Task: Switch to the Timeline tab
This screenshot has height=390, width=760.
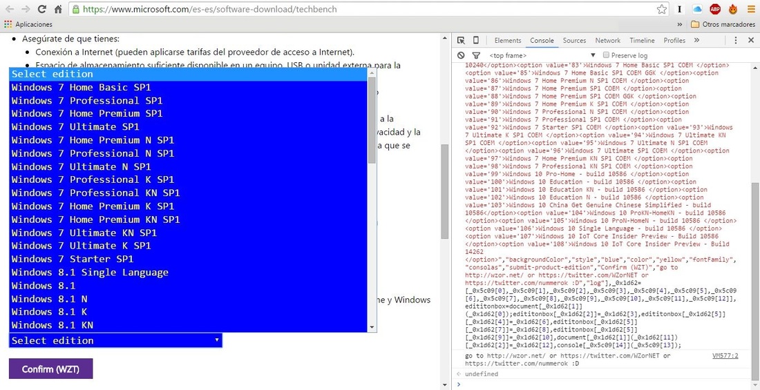Action: pyautogui.click(x=642, y=40)
